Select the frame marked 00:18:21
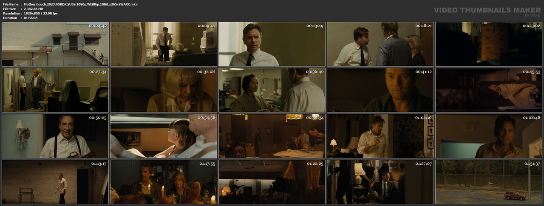 pyautogui.click(x=380, y=44)
